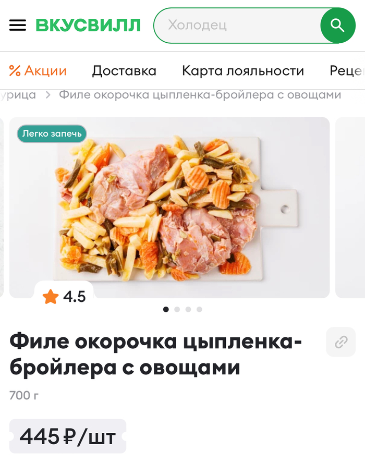Click the percent icon beside Акции

[x=15, y=71]
